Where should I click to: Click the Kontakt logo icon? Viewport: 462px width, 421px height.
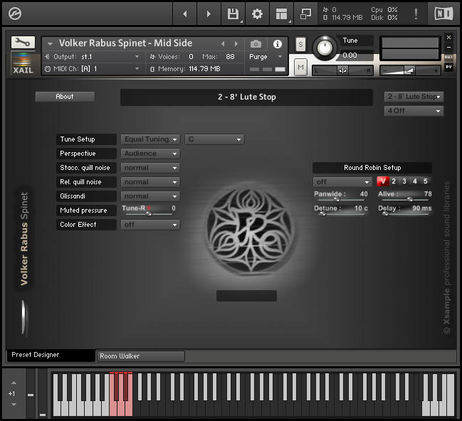15,14
